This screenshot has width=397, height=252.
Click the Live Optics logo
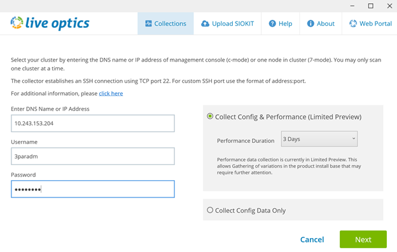click(x=50, y=23)
